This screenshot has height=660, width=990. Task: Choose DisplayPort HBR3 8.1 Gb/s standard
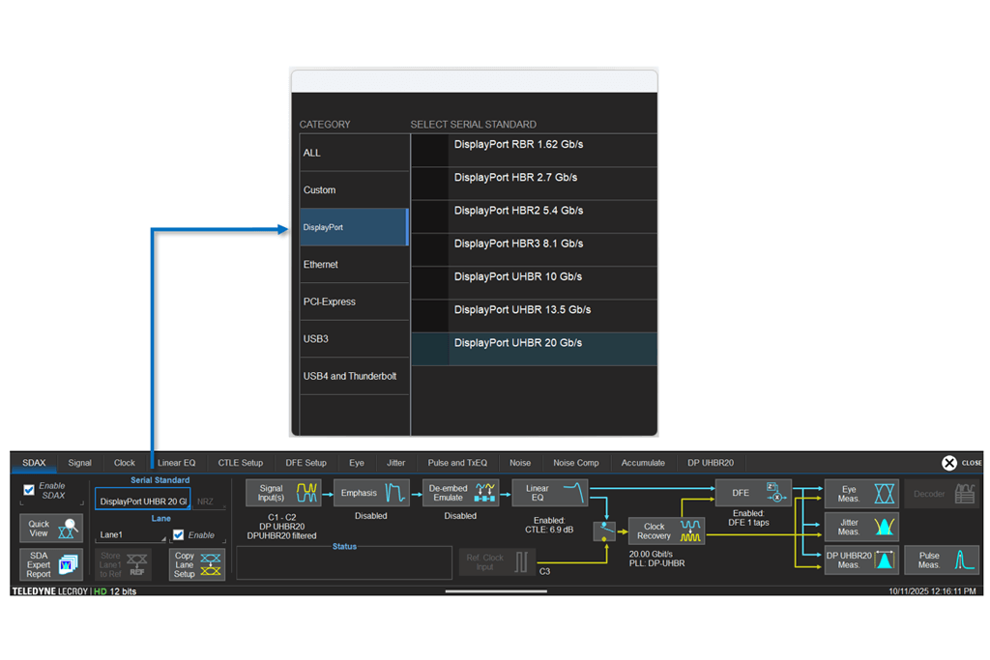533,244
